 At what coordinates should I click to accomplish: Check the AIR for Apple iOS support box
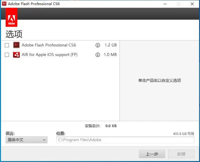[x=7, y=55]
